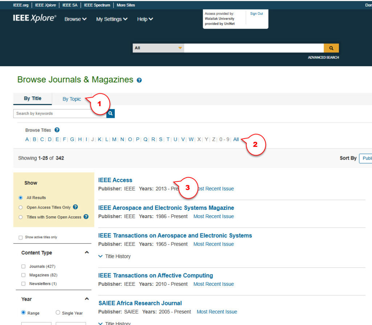Click help icon next to Browse Titles
Screen dimensions: 372x325
[57, 130]
